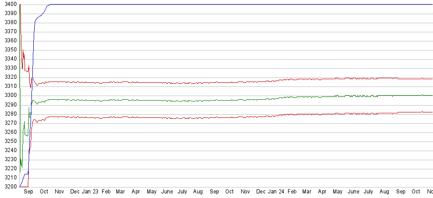Click the first Aug label on the x-axis
Screen dimensions: 433x198
tap(198, 192)
